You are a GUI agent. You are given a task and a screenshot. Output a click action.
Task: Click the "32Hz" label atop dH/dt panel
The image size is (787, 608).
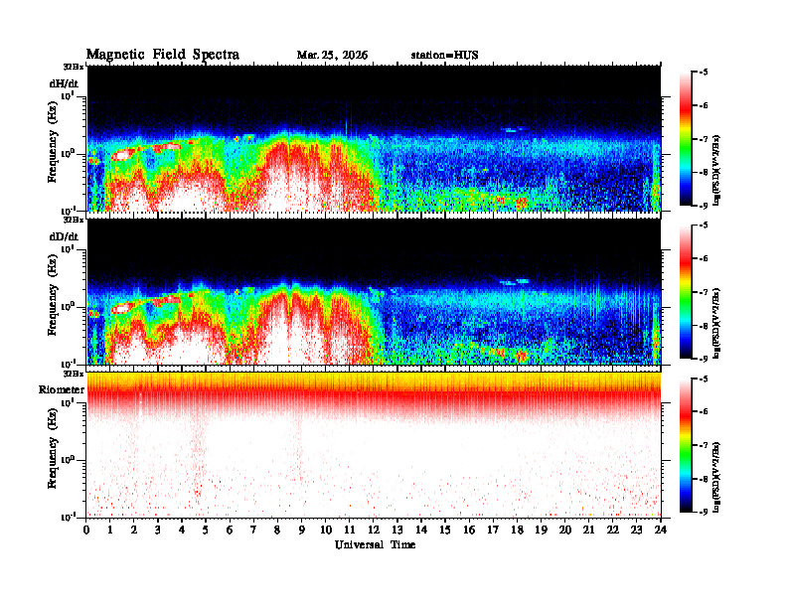74,67
